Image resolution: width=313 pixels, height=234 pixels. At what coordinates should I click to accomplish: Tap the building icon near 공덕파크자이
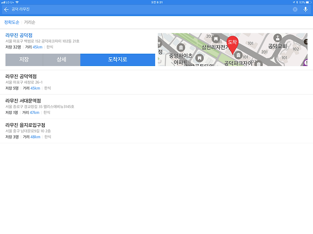238,55
